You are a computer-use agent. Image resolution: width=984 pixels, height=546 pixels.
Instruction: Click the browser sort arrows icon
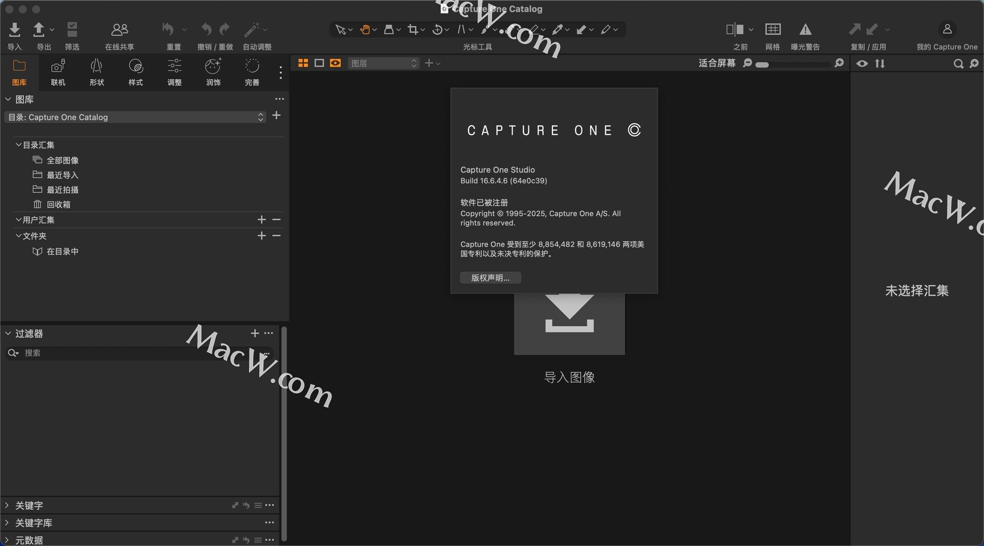coord(880,64)
